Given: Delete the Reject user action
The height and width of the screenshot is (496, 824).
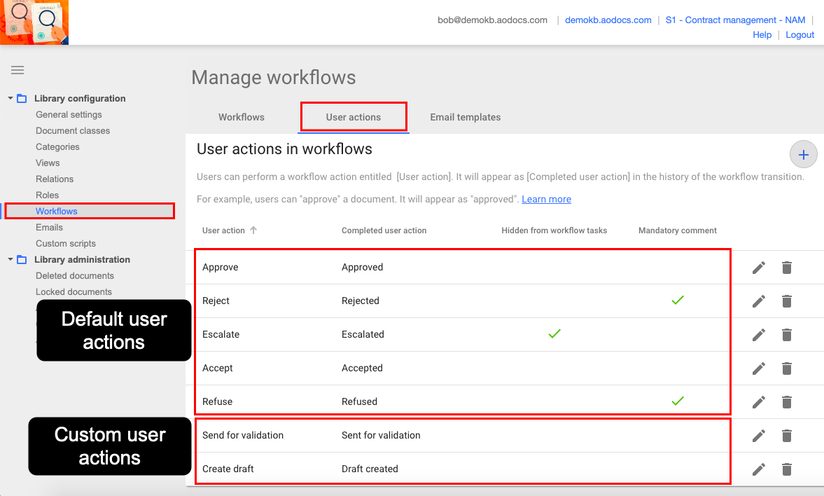Looking at the screenshot, I should [x=786, y=301].
